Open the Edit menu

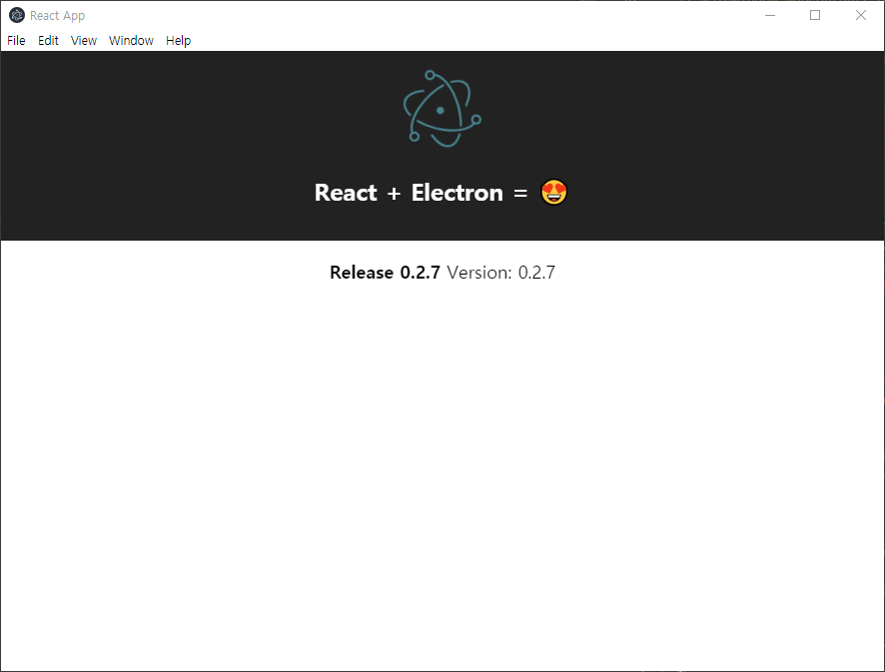click(x=48, y=41)
